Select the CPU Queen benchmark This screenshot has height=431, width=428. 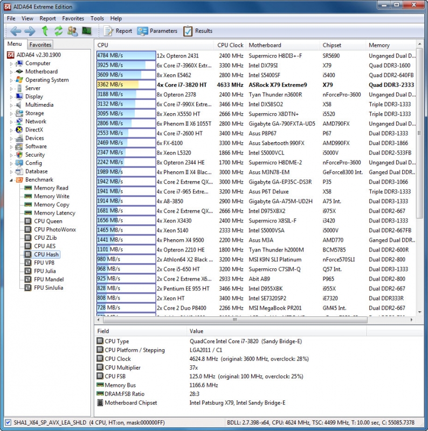48,221
